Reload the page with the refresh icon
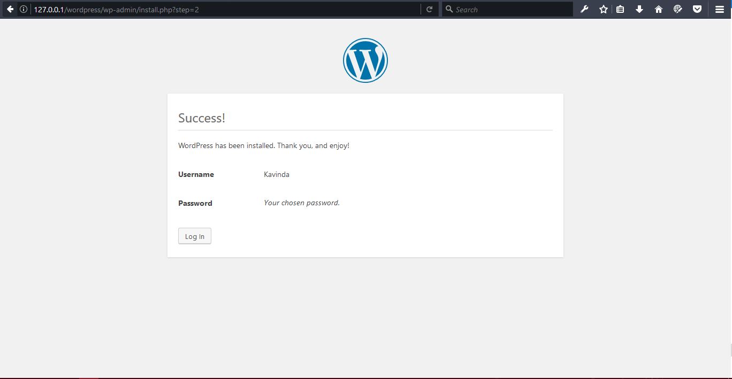This screenshot has height=379, width=732. click(429, 9)
